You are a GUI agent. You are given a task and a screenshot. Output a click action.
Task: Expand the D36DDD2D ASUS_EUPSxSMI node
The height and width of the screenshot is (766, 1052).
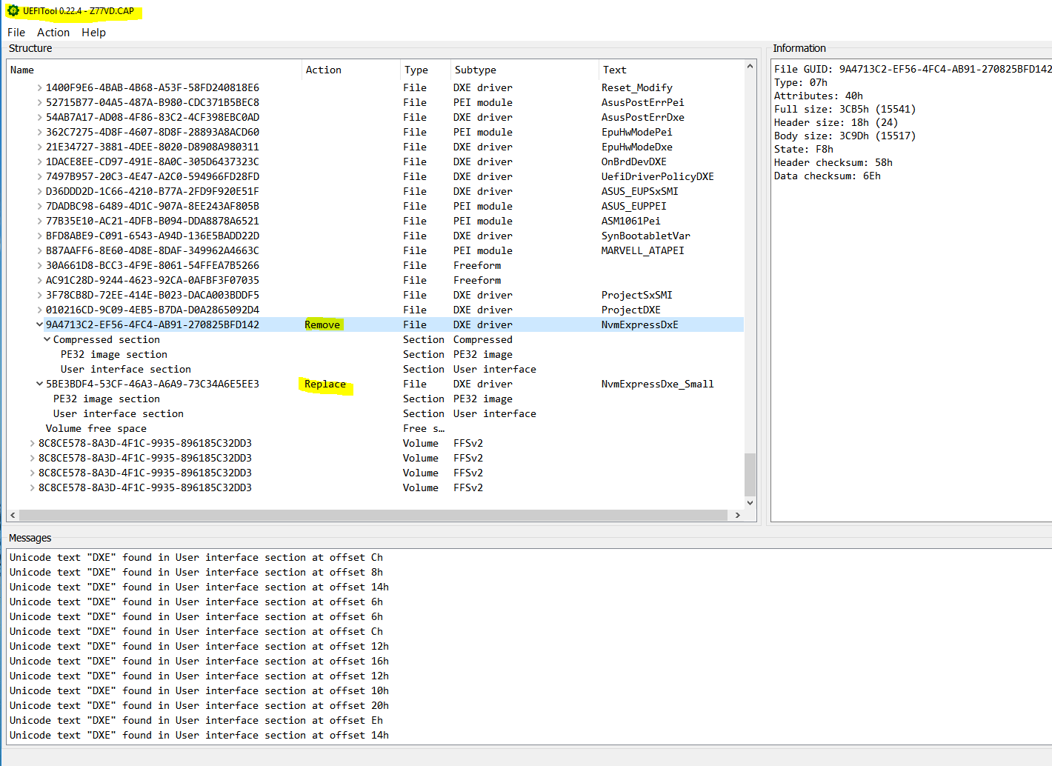pyautogui.click(x=39, y=191)
